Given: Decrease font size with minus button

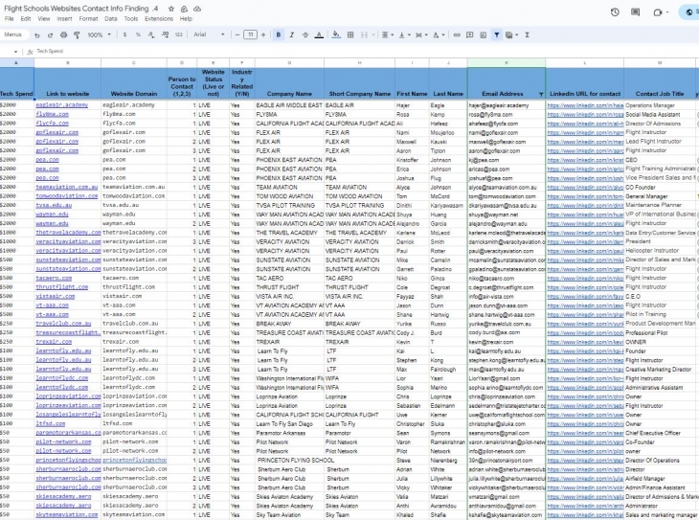Looking at the screenshot, I should click(237, 34).
